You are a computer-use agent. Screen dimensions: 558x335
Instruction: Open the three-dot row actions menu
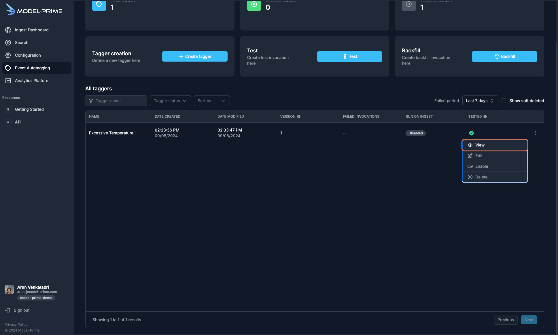[536, 133]
